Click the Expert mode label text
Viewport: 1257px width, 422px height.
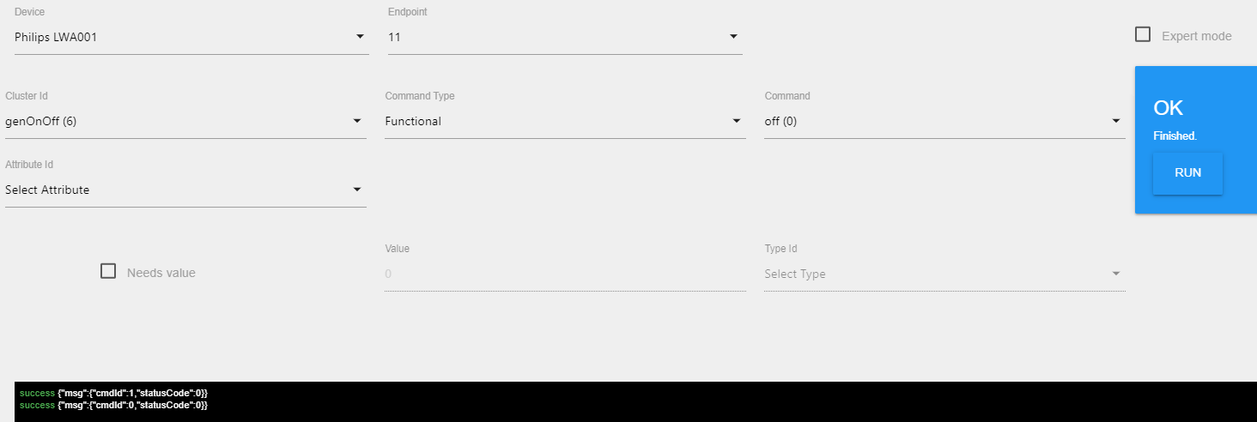(1196, 36)
